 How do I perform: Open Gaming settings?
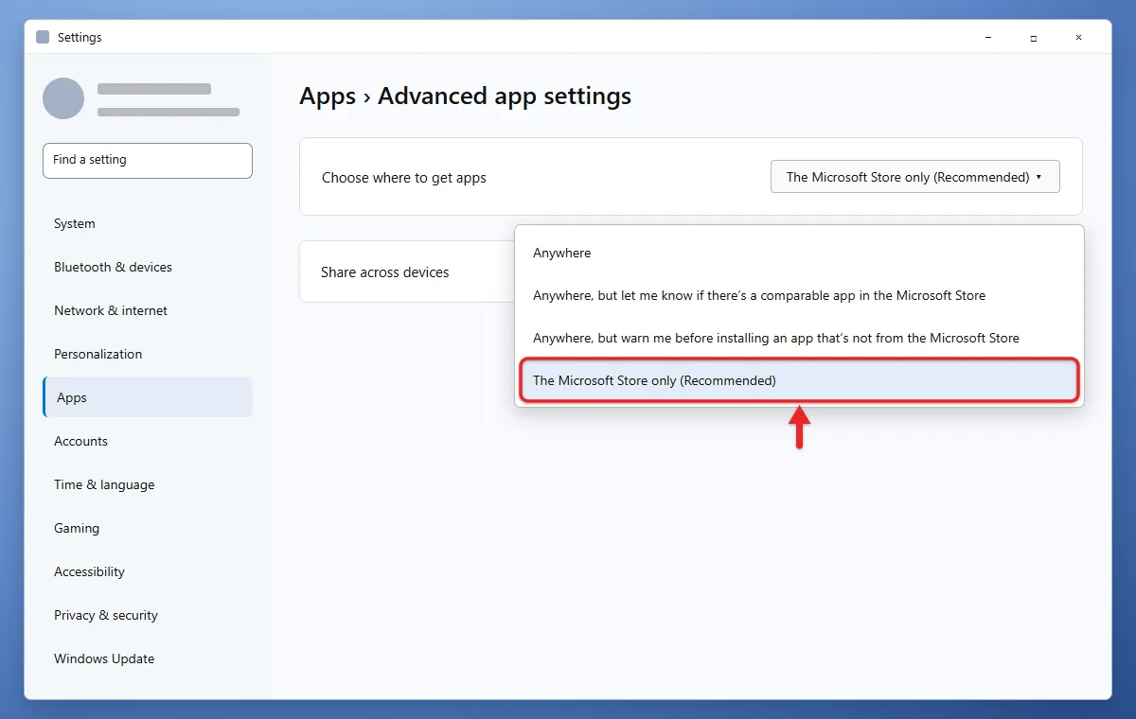pos(148,529)
